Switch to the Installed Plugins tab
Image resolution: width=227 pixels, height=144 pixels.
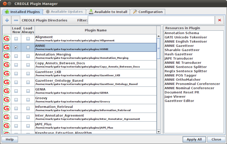coord(22,12)
